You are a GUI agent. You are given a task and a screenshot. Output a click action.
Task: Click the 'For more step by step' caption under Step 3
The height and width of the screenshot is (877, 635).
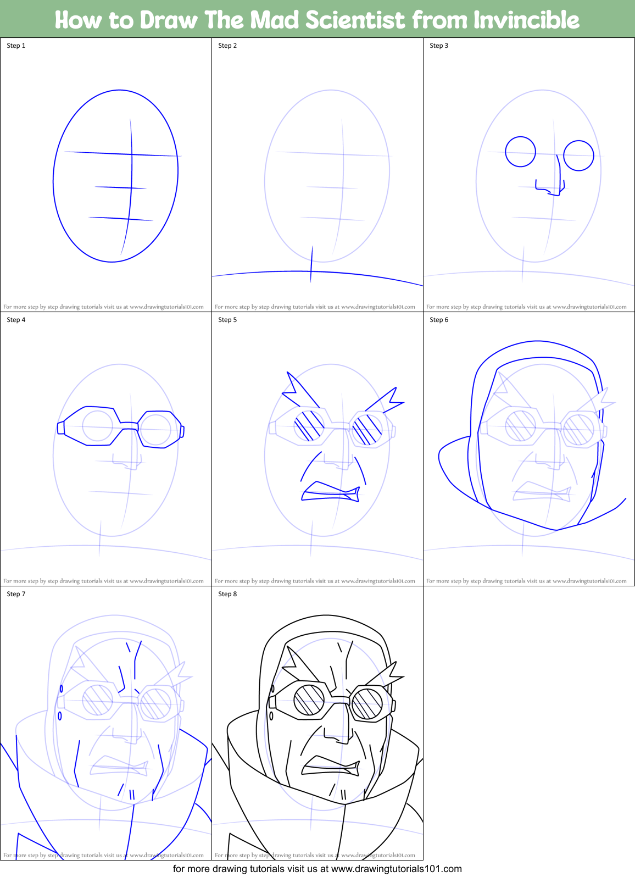click(526, 307)
